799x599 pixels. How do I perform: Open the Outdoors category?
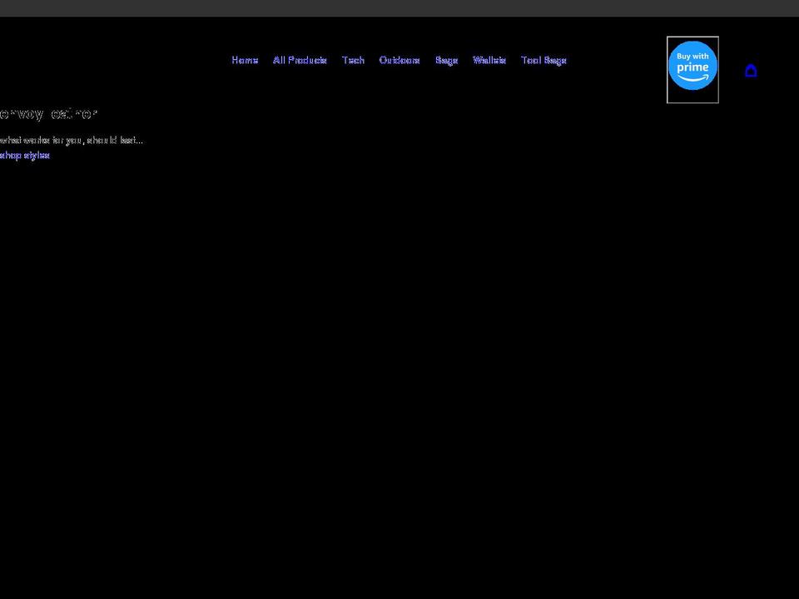pyautogui.click(x=399, y=60)
